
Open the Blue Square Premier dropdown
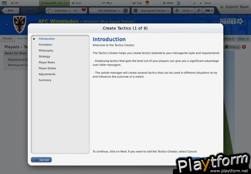[x=155, y=11]
